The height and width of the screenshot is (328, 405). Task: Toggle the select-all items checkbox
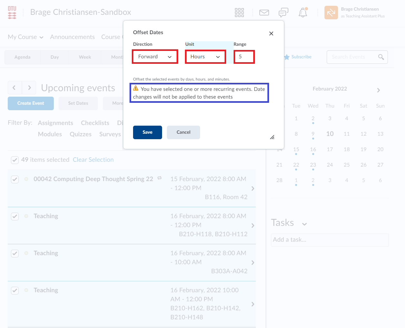tap(15, 160)
